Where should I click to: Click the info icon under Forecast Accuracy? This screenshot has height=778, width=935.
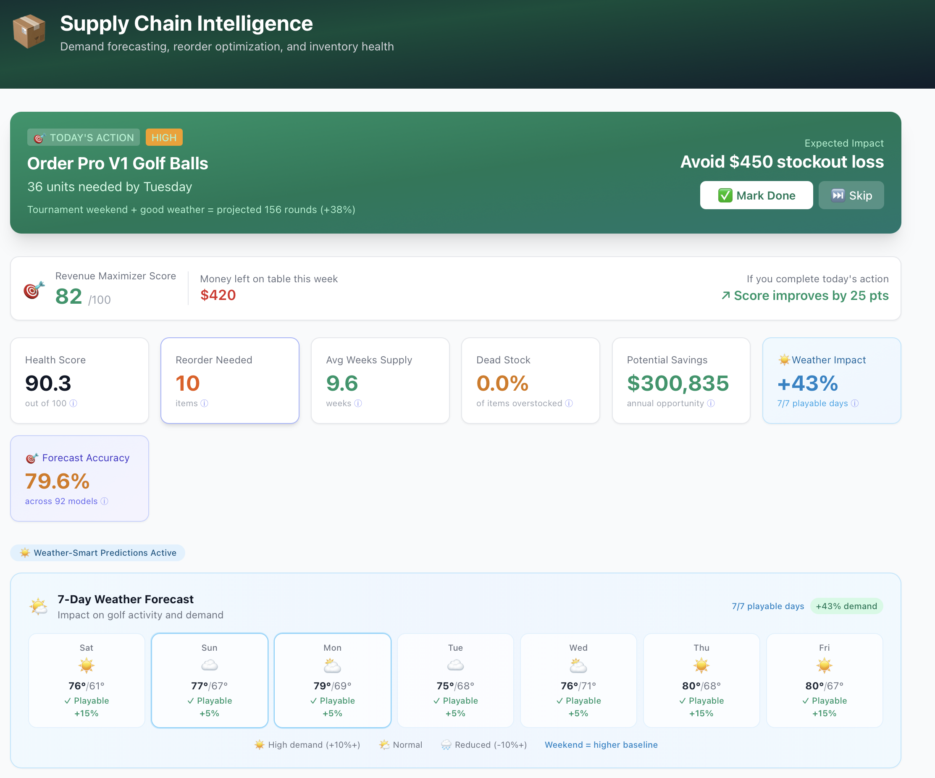point(105,501)
